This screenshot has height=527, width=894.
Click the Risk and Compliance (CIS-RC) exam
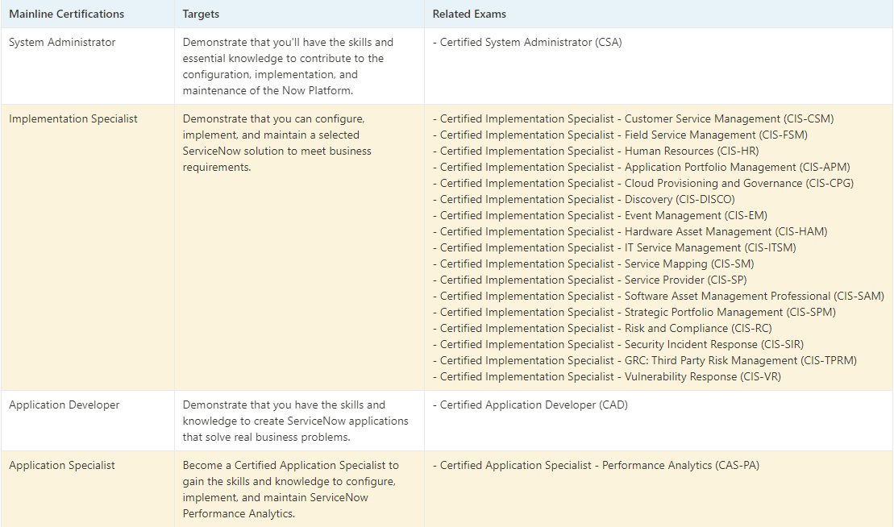(x=603, y=328)
